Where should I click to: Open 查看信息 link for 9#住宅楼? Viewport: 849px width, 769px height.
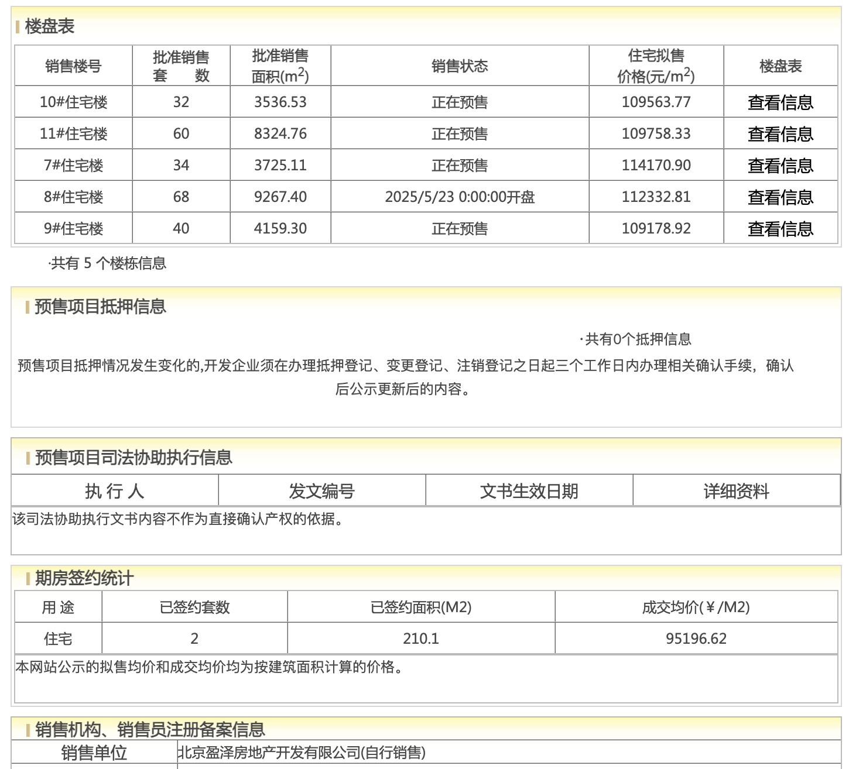tap(780, 229)
